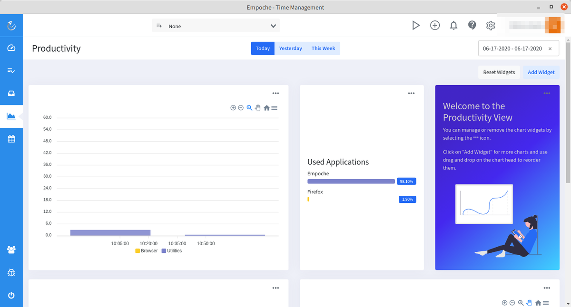Select the productivity chart icon in sidebar

click(x=11, y=116)
